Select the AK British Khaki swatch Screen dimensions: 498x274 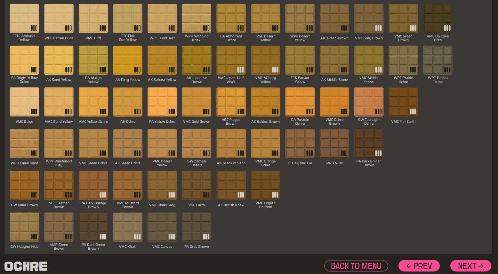click(231, 185)
